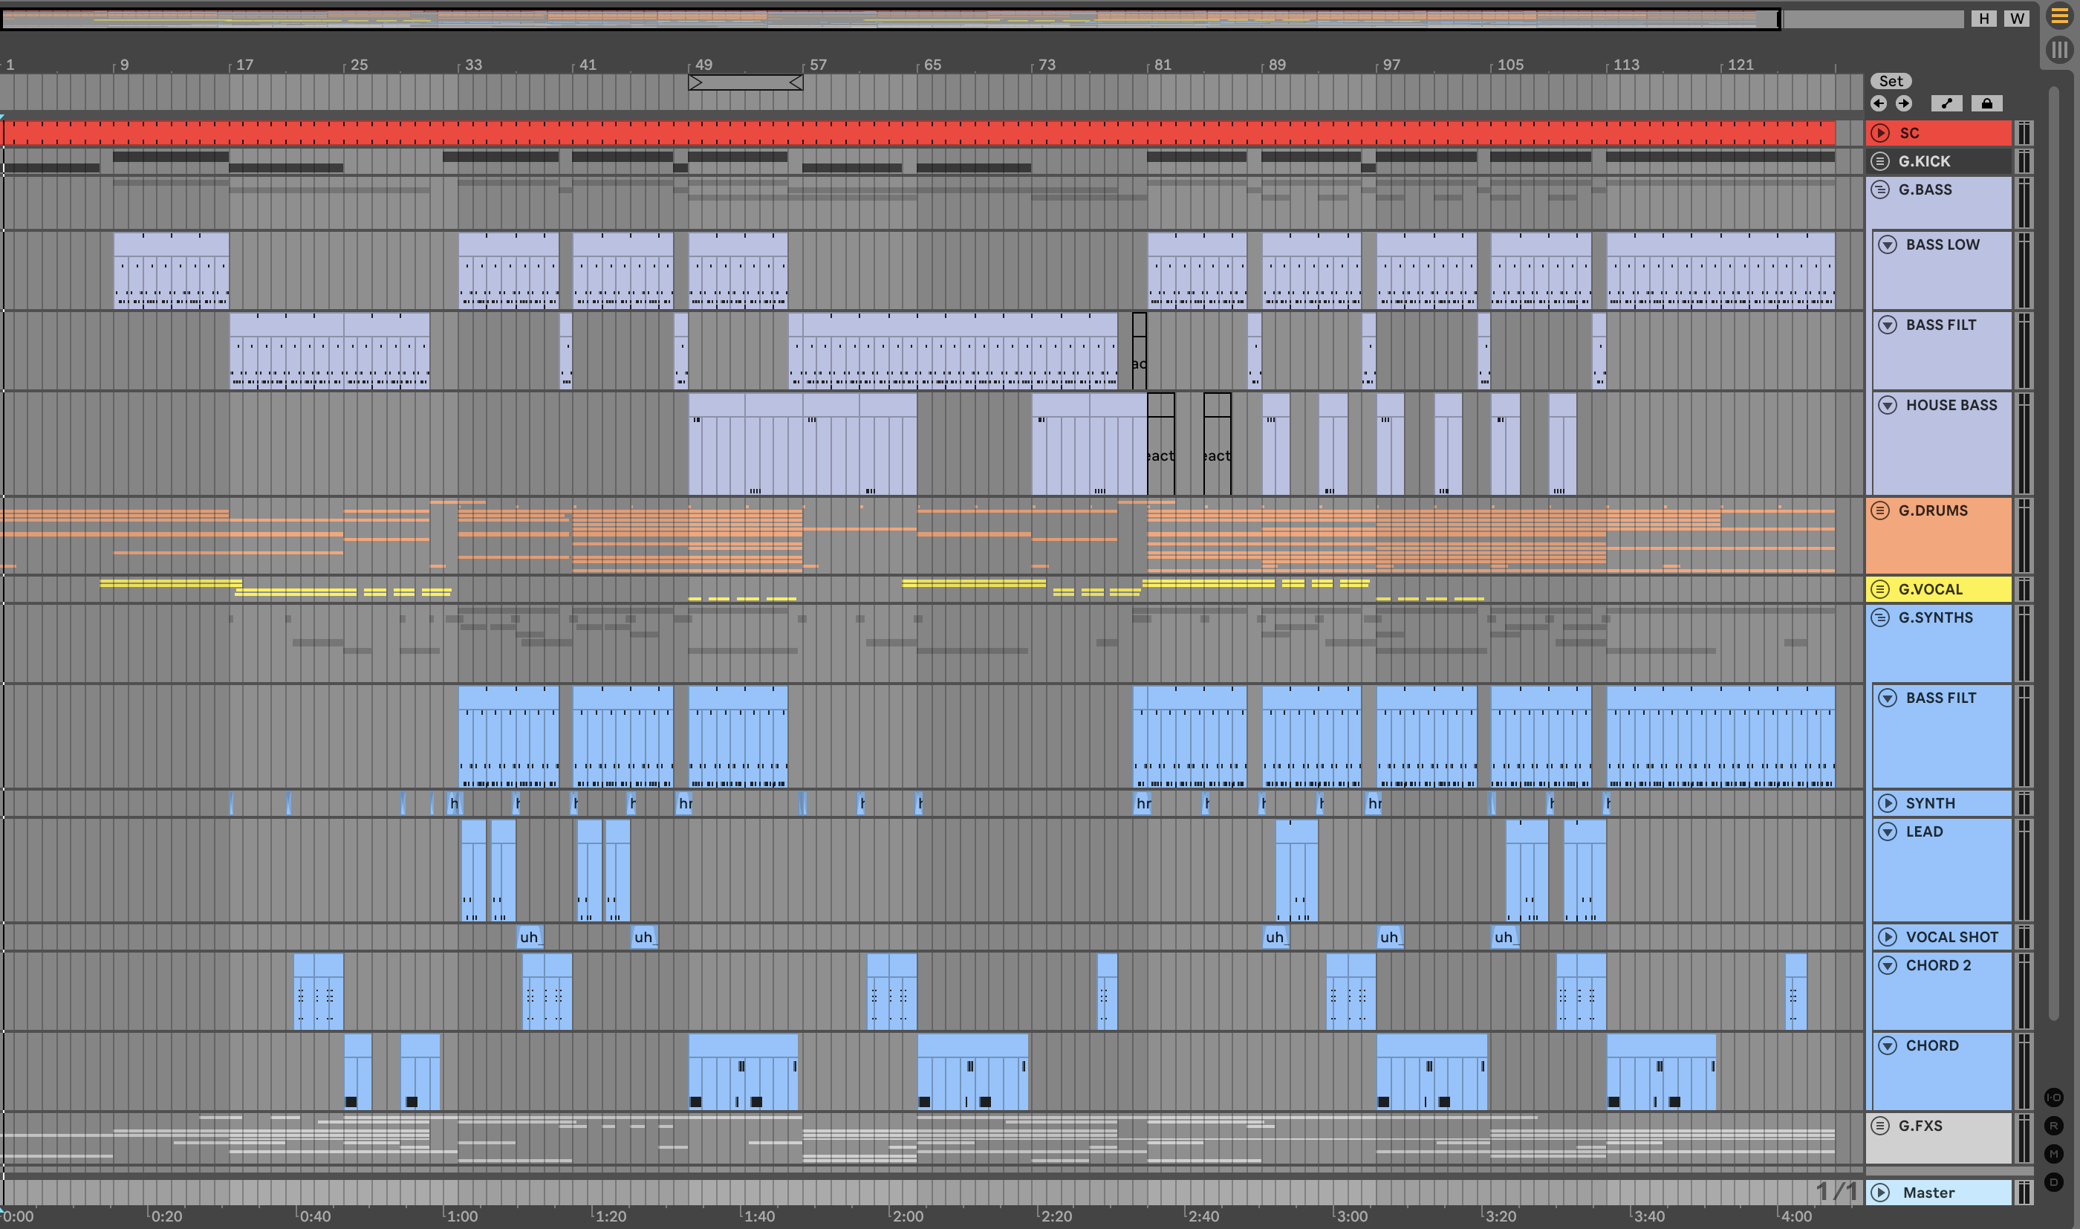Image resolution: width=2080 pixels, height=1229 pixels.
Task: Click the loop brace above bar 49
Action: tap(745, 82)
